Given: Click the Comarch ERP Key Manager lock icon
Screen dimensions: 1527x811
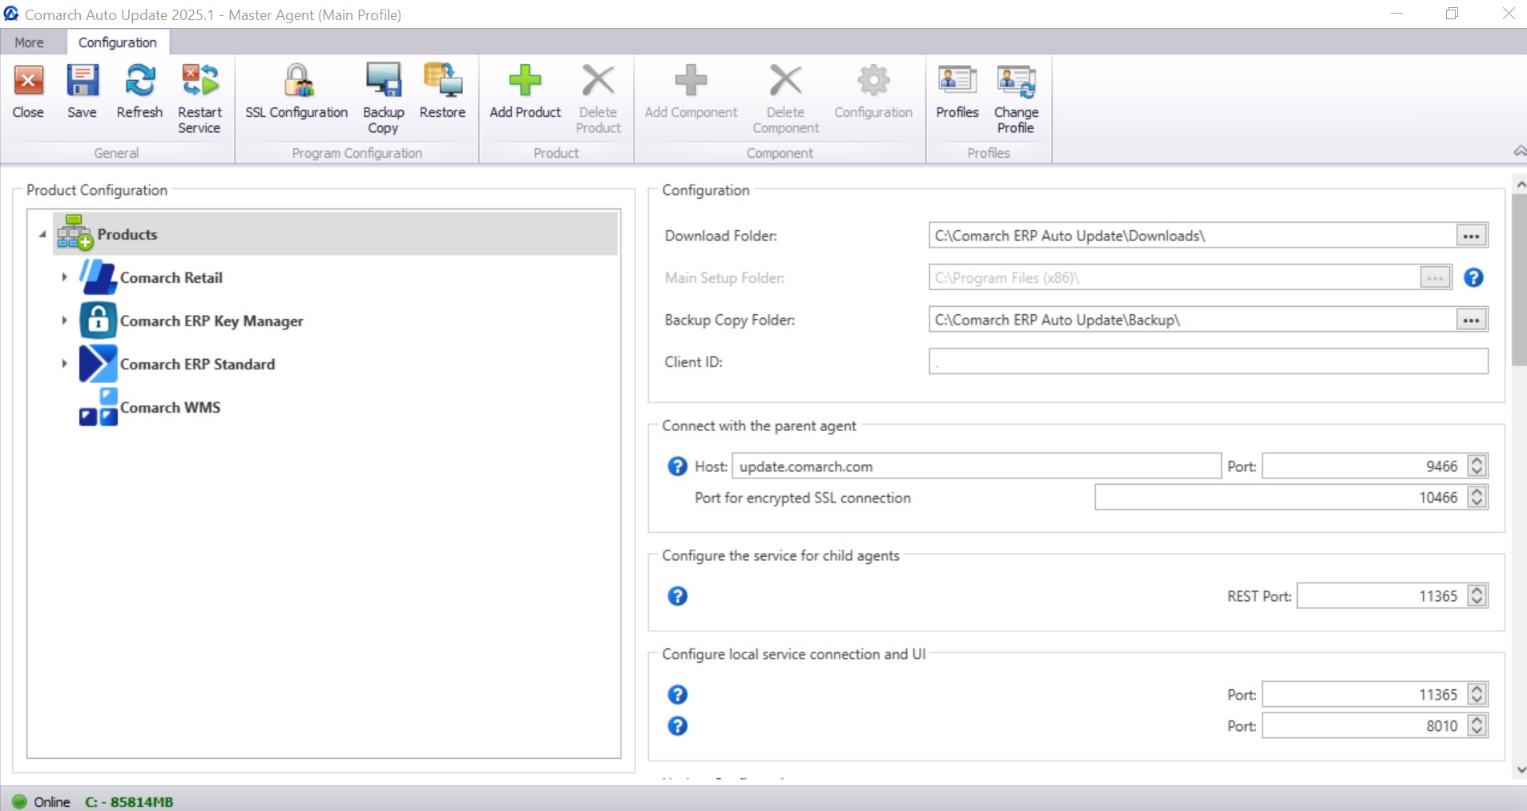Looking at the screenshot, I should 99,321.
